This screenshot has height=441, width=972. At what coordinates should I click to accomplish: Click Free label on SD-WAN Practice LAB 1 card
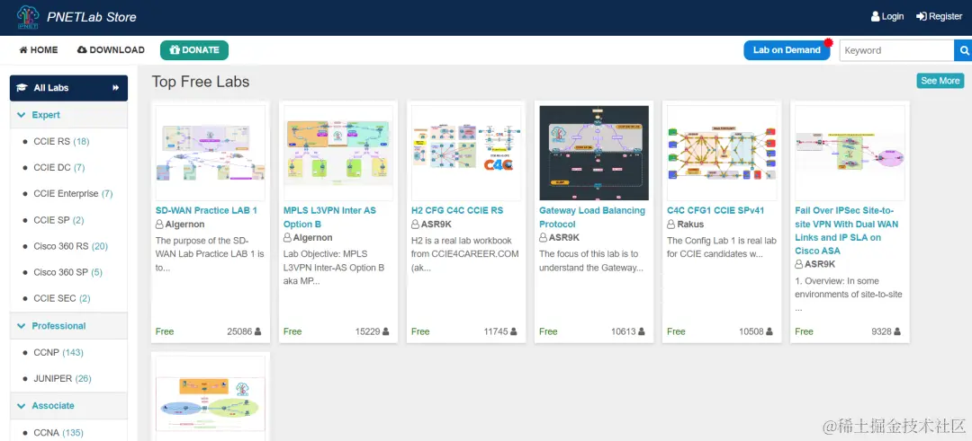point(165,331)
